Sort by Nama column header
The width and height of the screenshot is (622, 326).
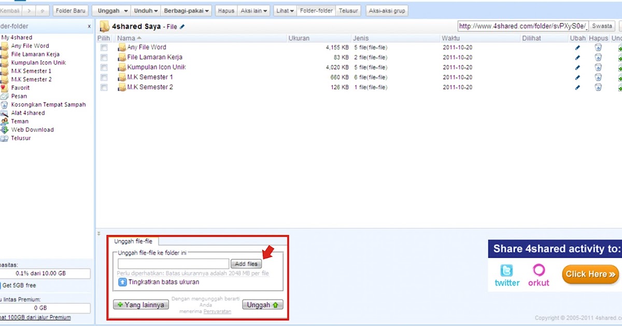pyautogui.click(x=126, y=38)
